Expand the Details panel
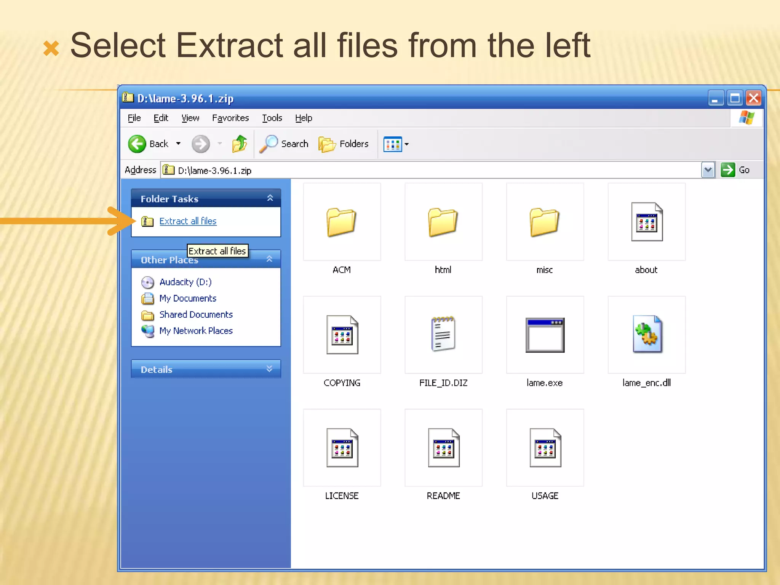 pyautogui.click(x=270, y=369)
